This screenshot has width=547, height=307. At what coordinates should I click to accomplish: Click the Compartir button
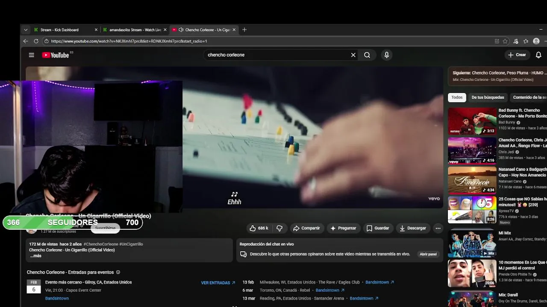point(306,228)
